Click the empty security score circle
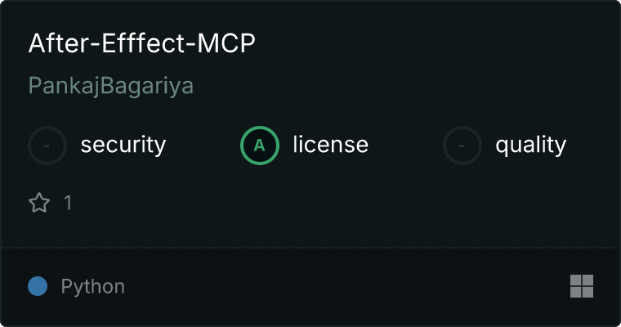621x327 pixels. (x=47, y=146)
